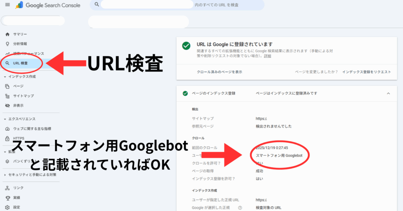Viewport: 403px width, 211px height.
Task: Click the スマートフォン用 Googlebot value
Action: (x=279, y=155)
